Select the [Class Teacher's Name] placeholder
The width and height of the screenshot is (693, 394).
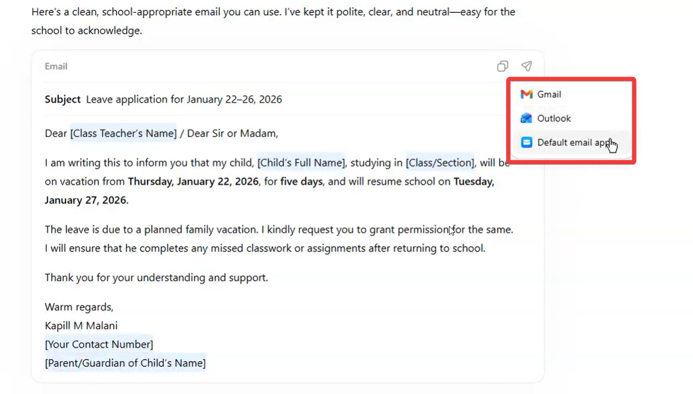(x=123, y=133)
